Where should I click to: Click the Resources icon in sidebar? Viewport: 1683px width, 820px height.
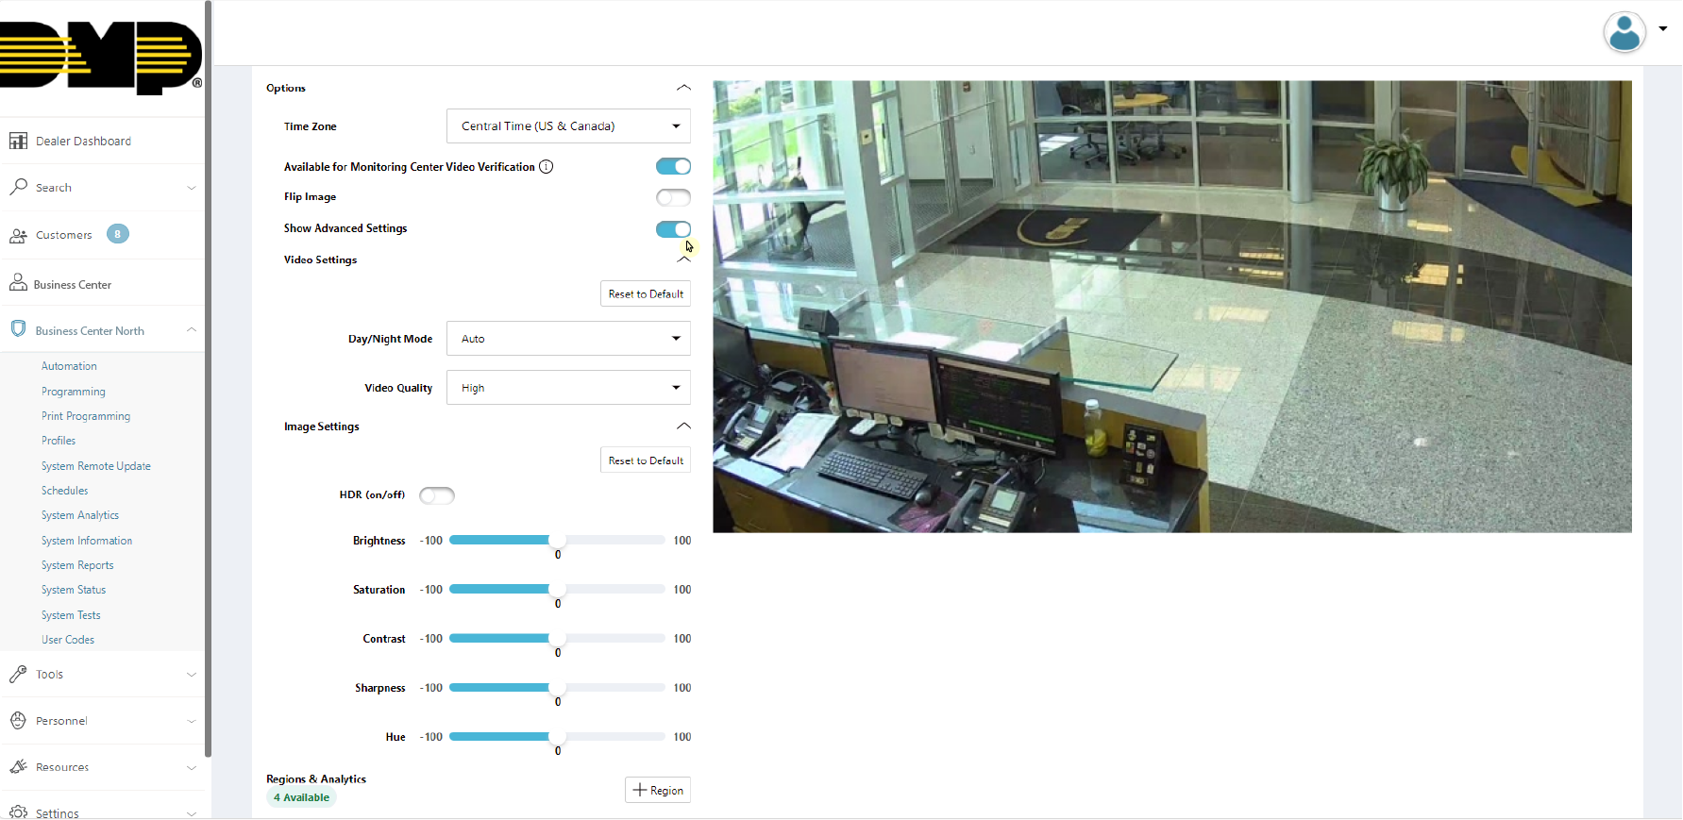pyautogui.click(x=18, y=767)
